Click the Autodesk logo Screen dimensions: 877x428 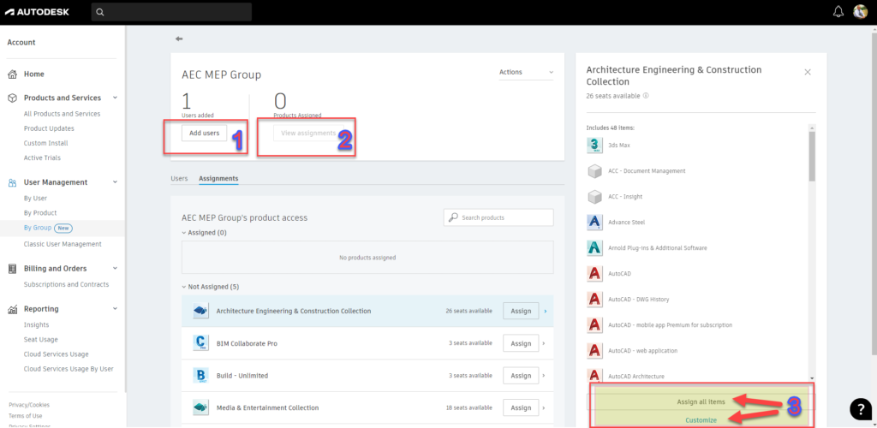coord(38,12)
